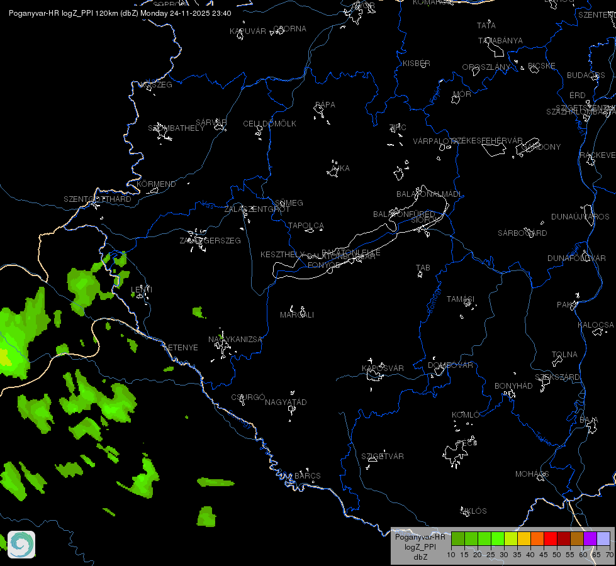Click the SZÉKESFEHÉRVÁR city label
The height and width of the screenshot is (566, 616).
tap(488, 141)
